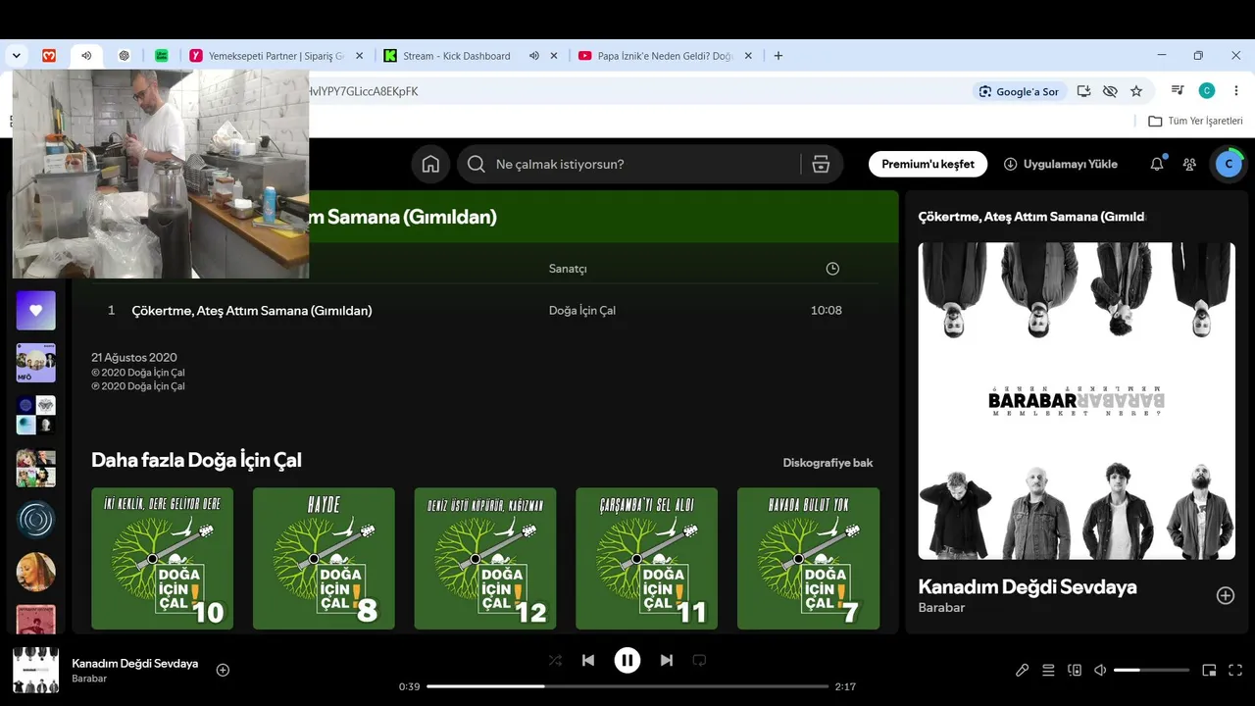1255x706 pixels.
Task: Expand the tab search dropdown
Action: 16,56
